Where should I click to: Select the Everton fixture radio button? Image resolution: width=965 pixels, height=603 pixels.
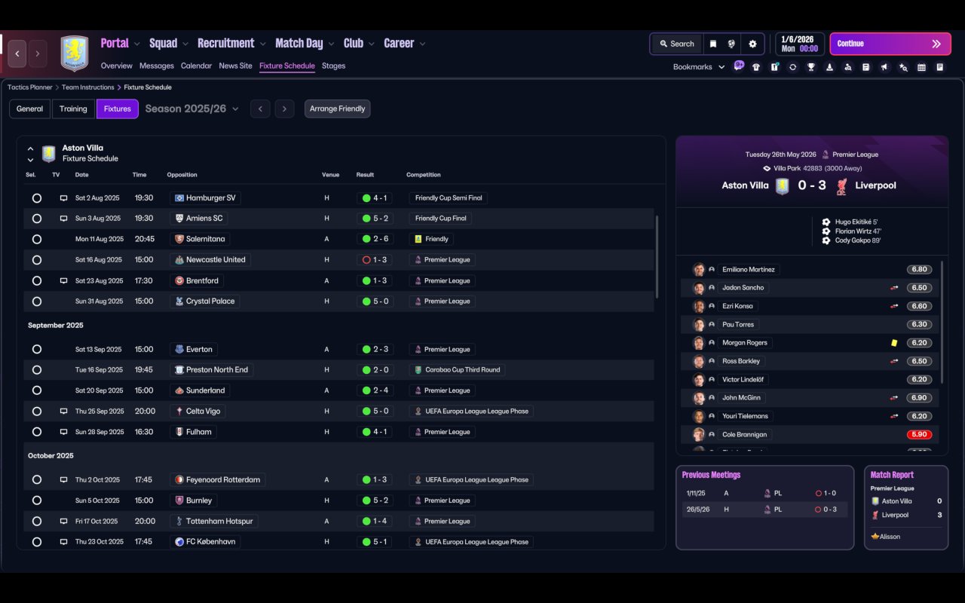[37, 350]
